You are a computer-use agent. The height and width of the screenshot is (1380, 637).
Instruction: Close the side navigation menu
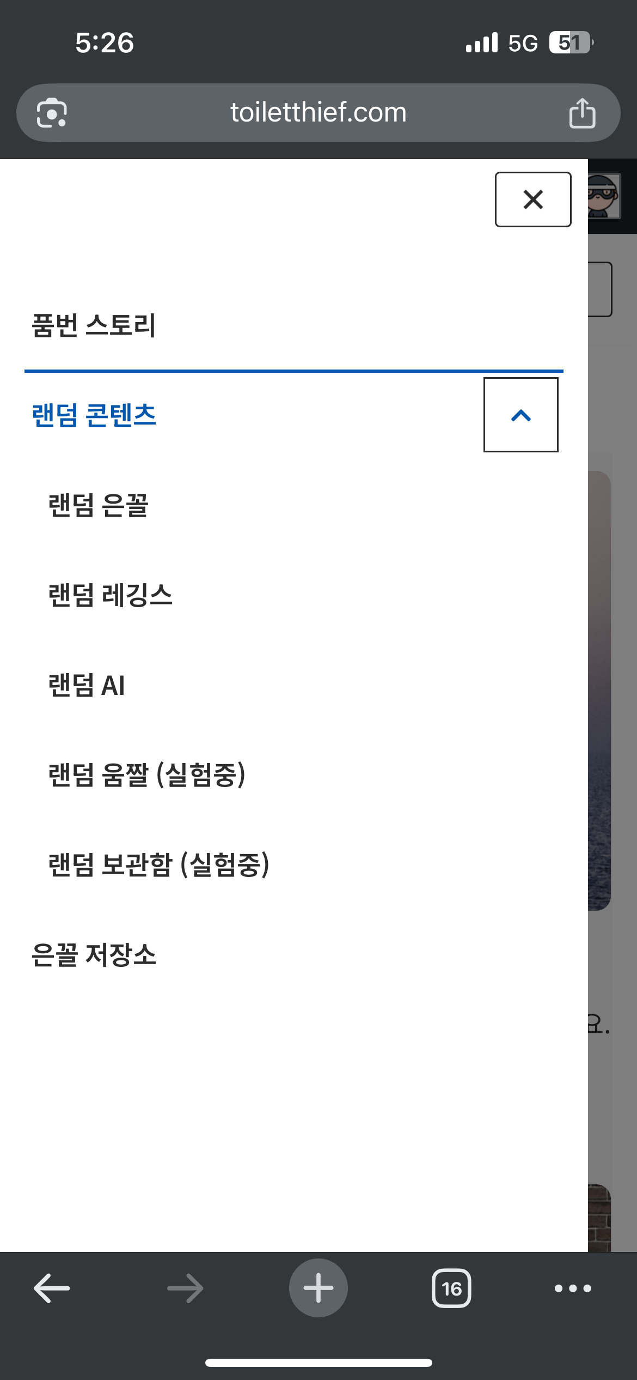(533, 199)
